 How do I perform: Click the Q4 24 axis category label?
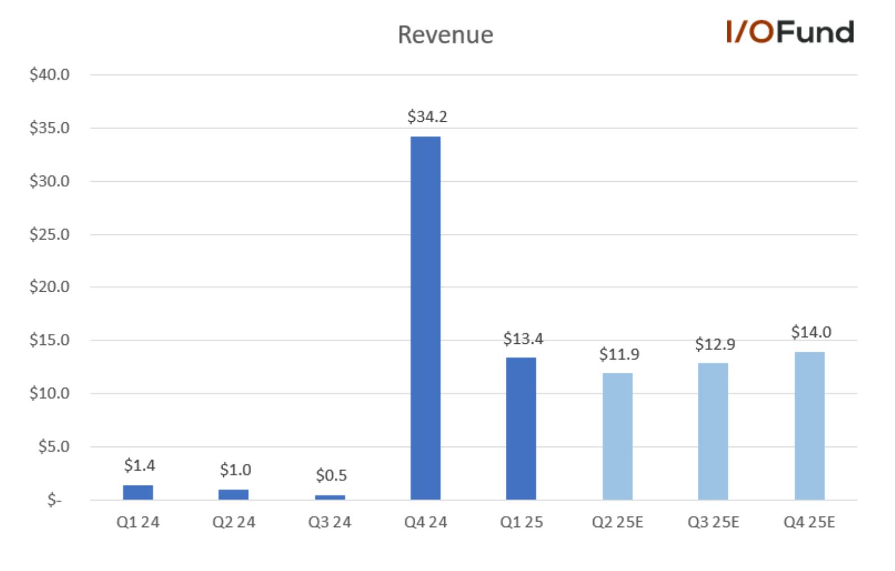pos(425,522)
